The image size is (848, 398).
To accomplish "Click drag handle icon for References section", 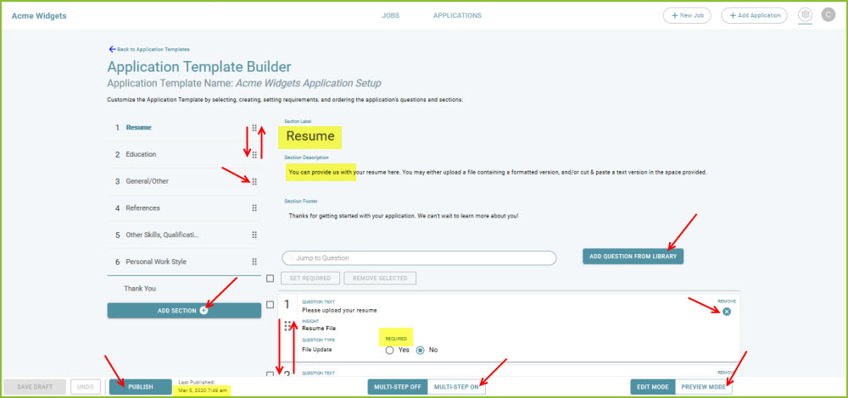I will 254,208.
